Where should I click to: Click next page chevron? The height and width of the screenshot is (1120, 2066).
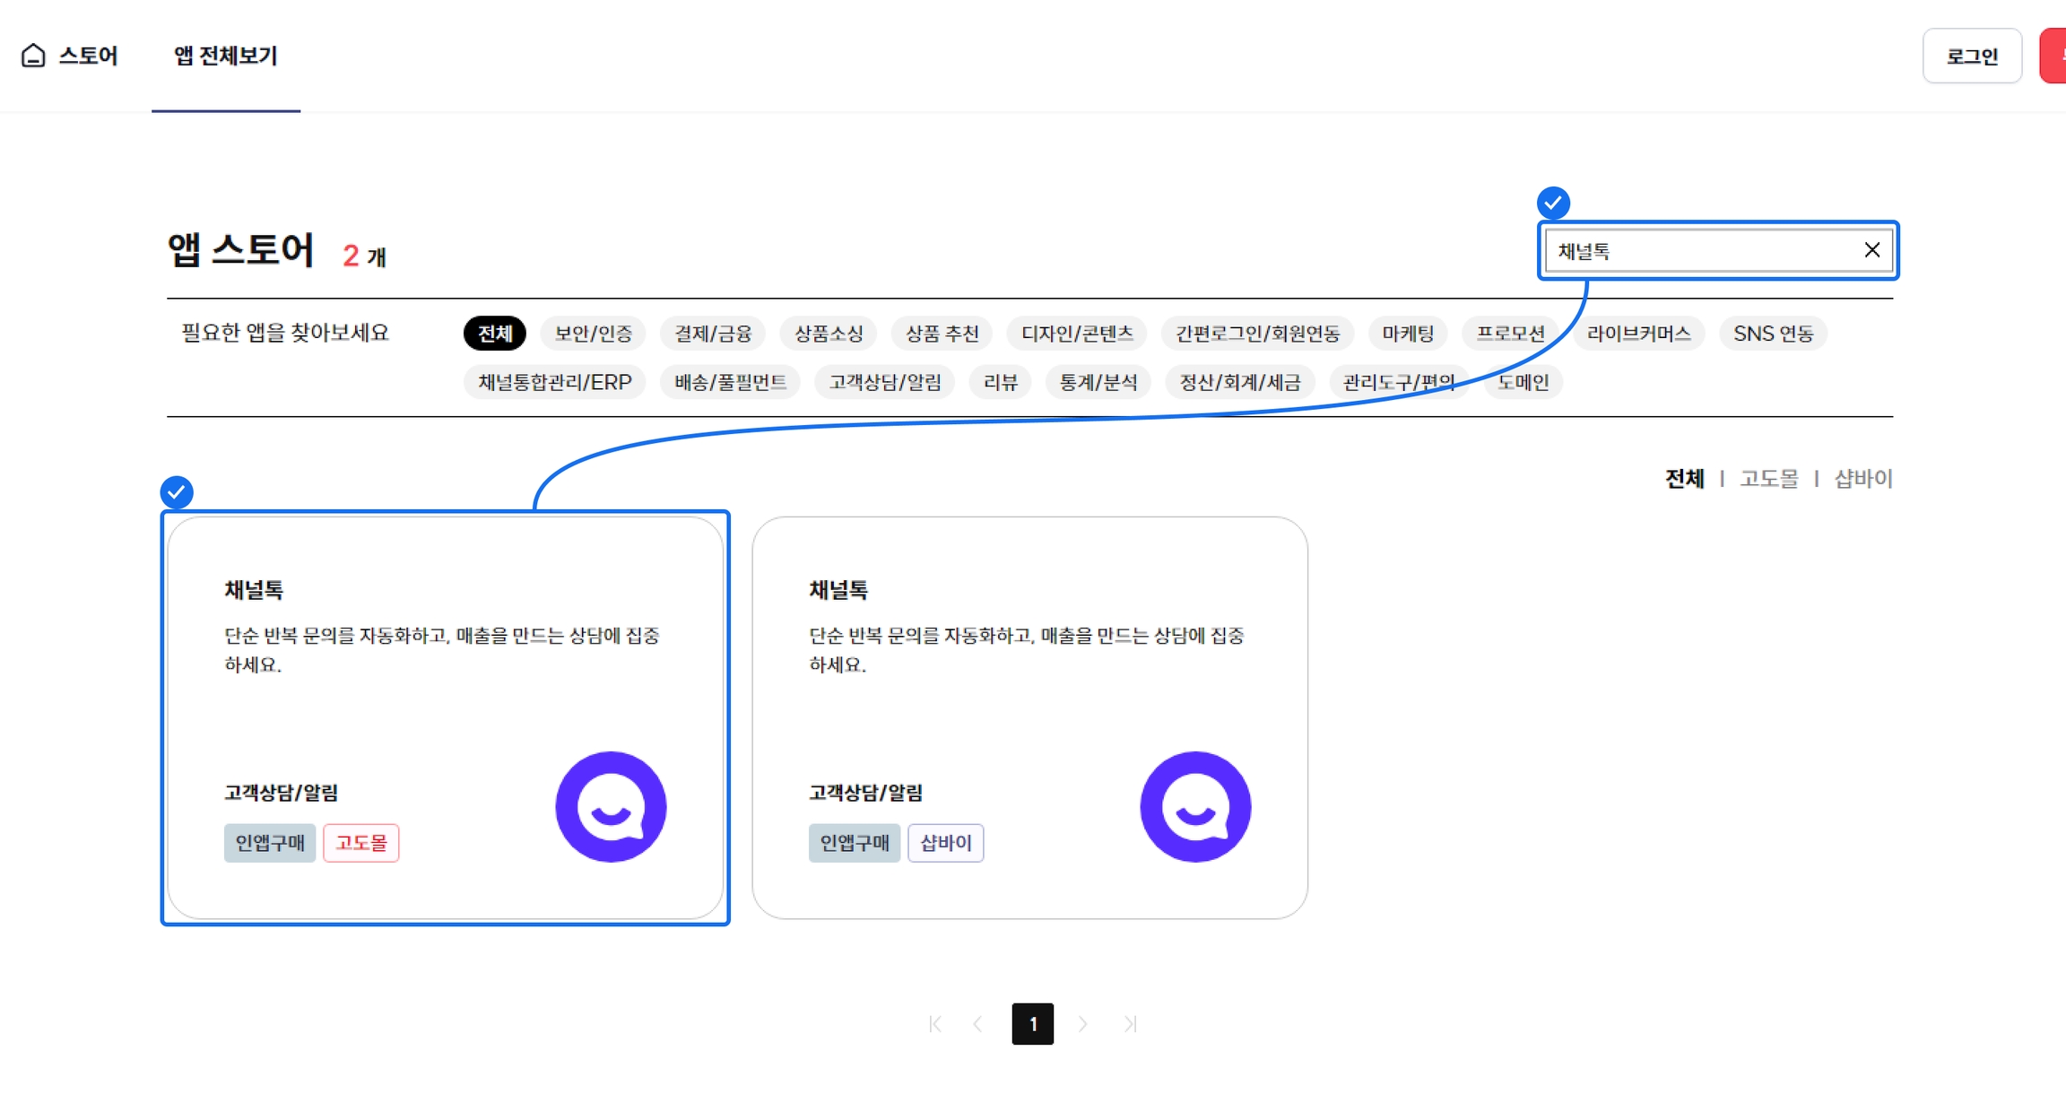click(1083, 1024)
